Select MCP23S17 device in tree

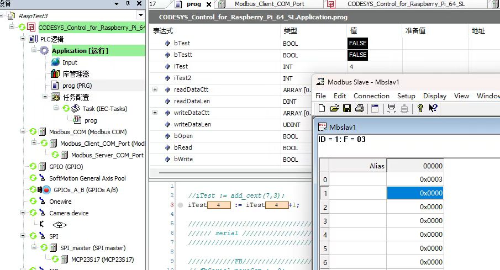click(102, 260)
